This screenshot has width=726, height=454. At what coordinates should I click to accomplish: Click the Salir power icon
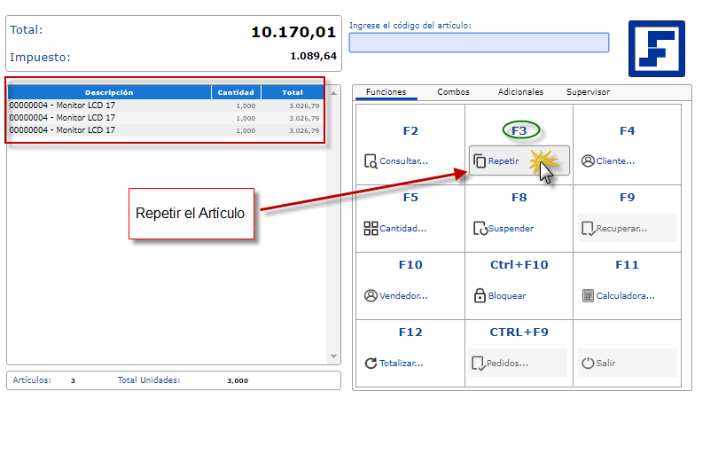click(588, 363)
